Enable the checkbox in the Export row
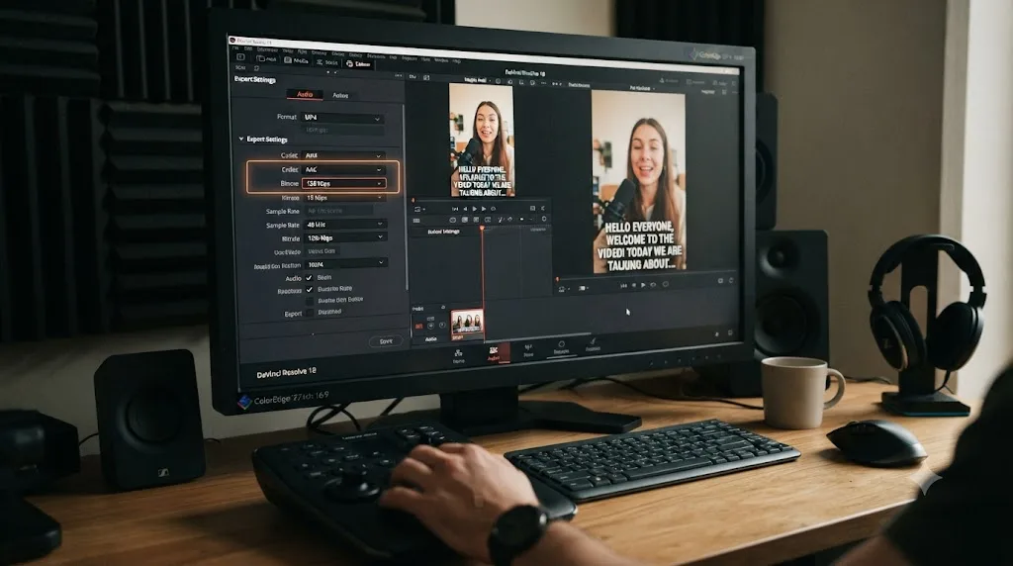This screenshot has width=1013, height=566. [x=310, y=312]
